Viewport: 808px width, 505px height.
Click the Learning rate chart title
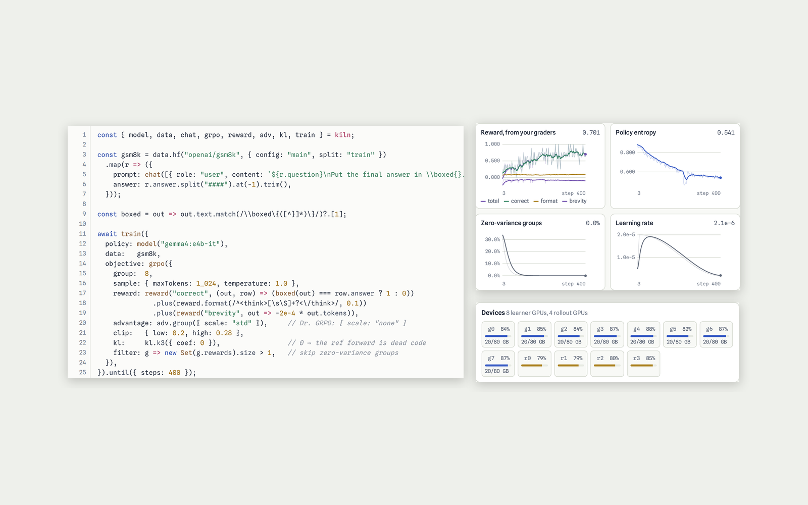point(634,223)
